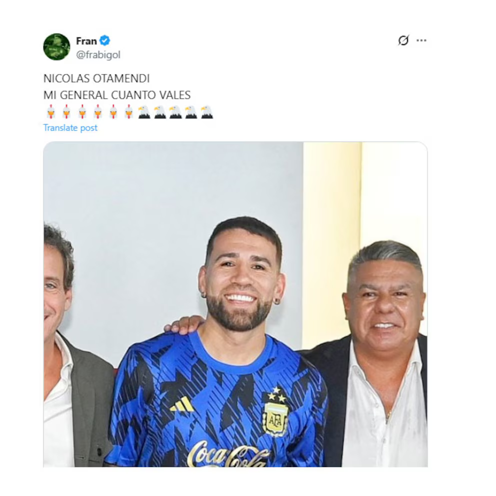
Task: Click the last eagle emoji
Action: click(x=206, y=112)
